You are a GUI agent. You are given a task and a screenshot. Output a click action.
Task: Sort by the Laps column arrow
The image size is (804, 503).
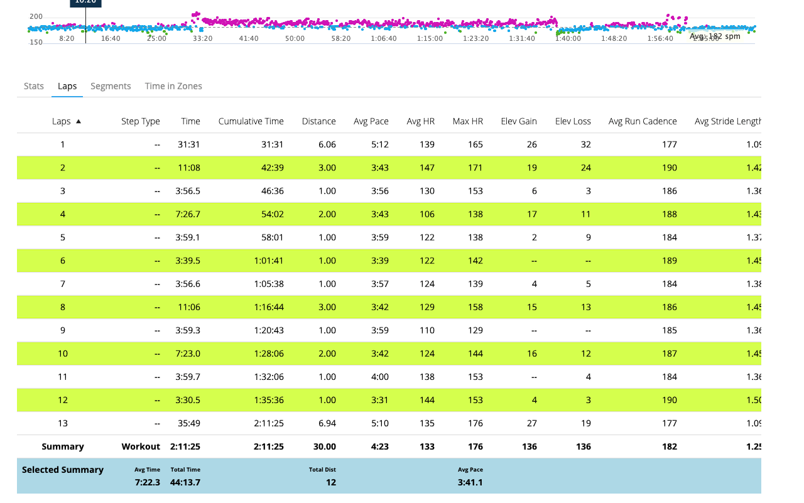(x=79, y=121)
